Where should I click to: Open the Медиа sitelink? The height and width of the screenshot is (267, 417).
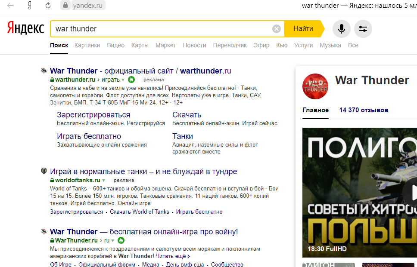pos(150,264)
